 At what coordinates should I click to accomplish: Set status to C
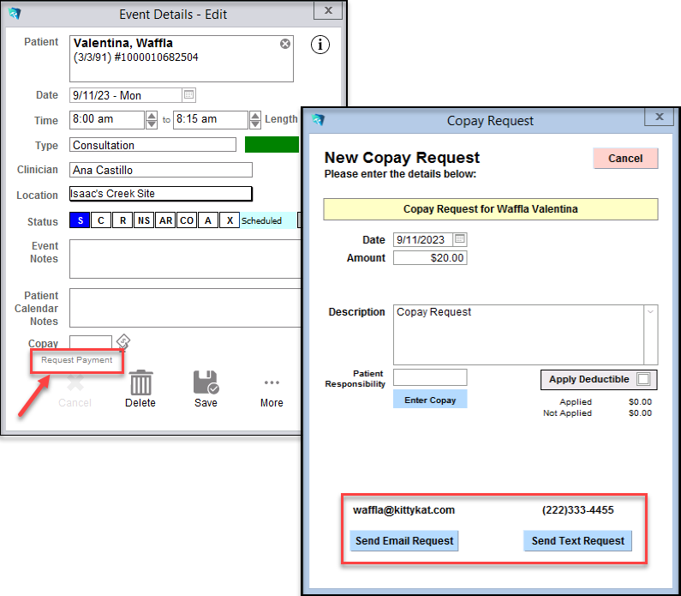[101, 220]
